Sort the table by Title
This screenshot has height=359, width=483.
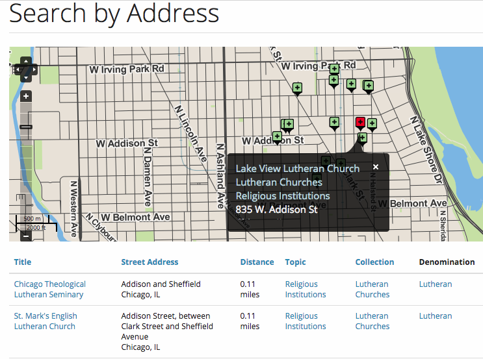pyautogui.click(x=23, y=262)
